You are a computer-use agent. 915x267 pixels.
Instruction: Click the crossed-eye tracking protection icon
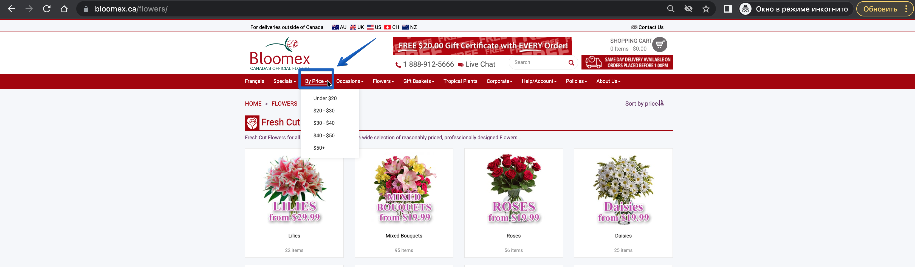pyautogui.click(x=688, y=9)
